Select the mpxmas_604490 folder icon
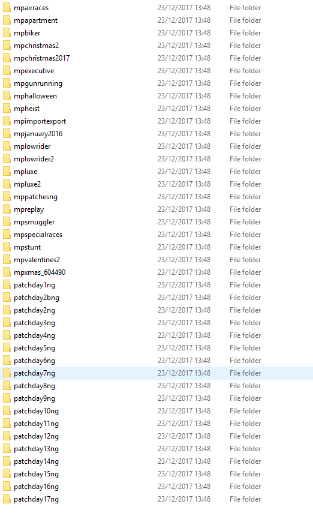 pos(7,272)
